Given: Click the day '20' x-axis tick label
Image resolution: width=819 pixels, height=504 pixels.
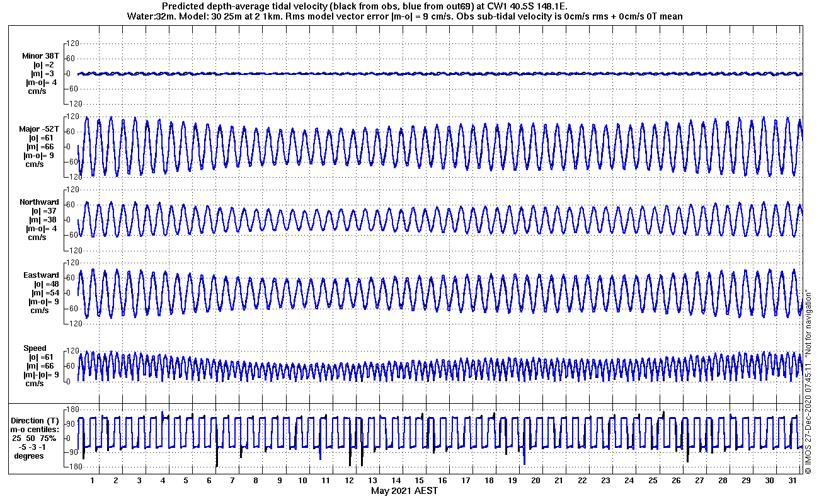Looking at the screenshot, I should tap(535, 481).
